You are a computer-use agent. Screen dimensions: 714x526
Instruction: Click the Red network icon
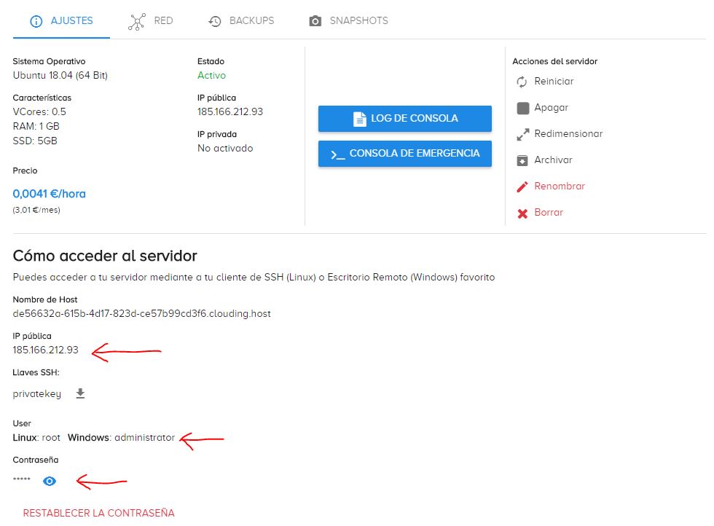pyautogui.click(x=137, y=21)
